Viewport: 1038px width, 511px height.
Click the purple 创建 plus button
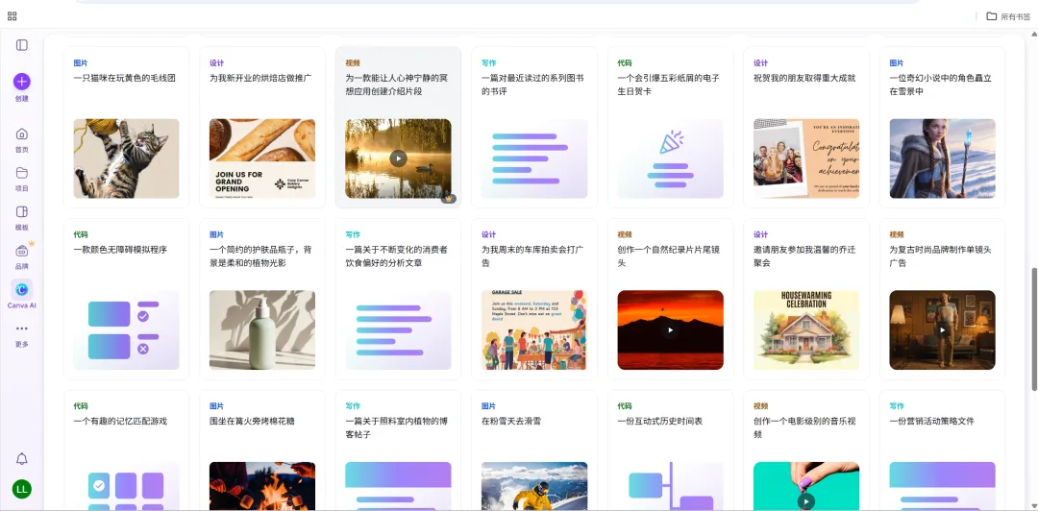pos(22,82)
